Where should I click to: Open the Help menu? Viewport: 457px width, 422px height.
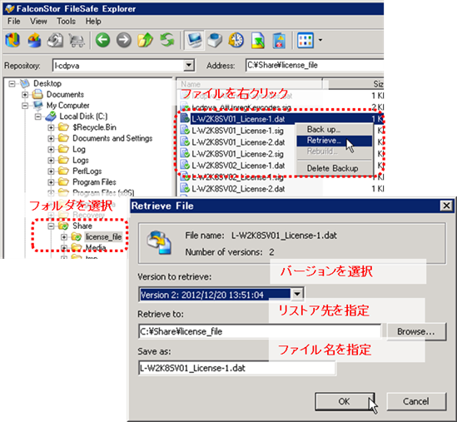coord(93,22)
